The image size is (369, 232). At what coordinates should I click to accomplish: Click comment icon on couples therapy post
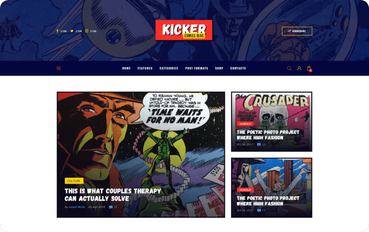point(111,207)
